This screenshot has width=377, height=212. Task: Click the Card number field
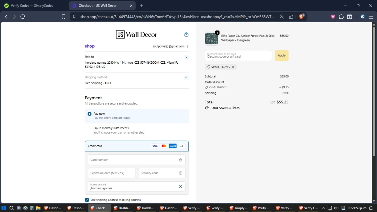[x=137, y=160]
